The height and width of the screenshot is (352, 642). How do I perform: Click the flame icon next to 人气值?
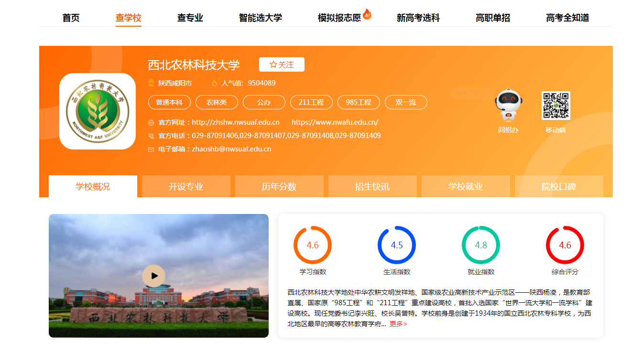tap(214, 82)
